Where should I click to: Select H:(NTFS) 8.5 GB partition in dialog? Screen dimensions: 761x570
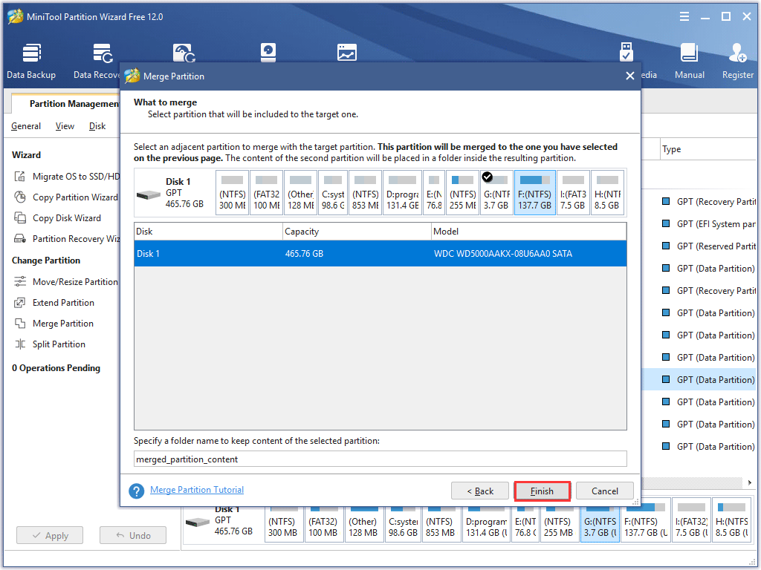[x=607, y=192]
